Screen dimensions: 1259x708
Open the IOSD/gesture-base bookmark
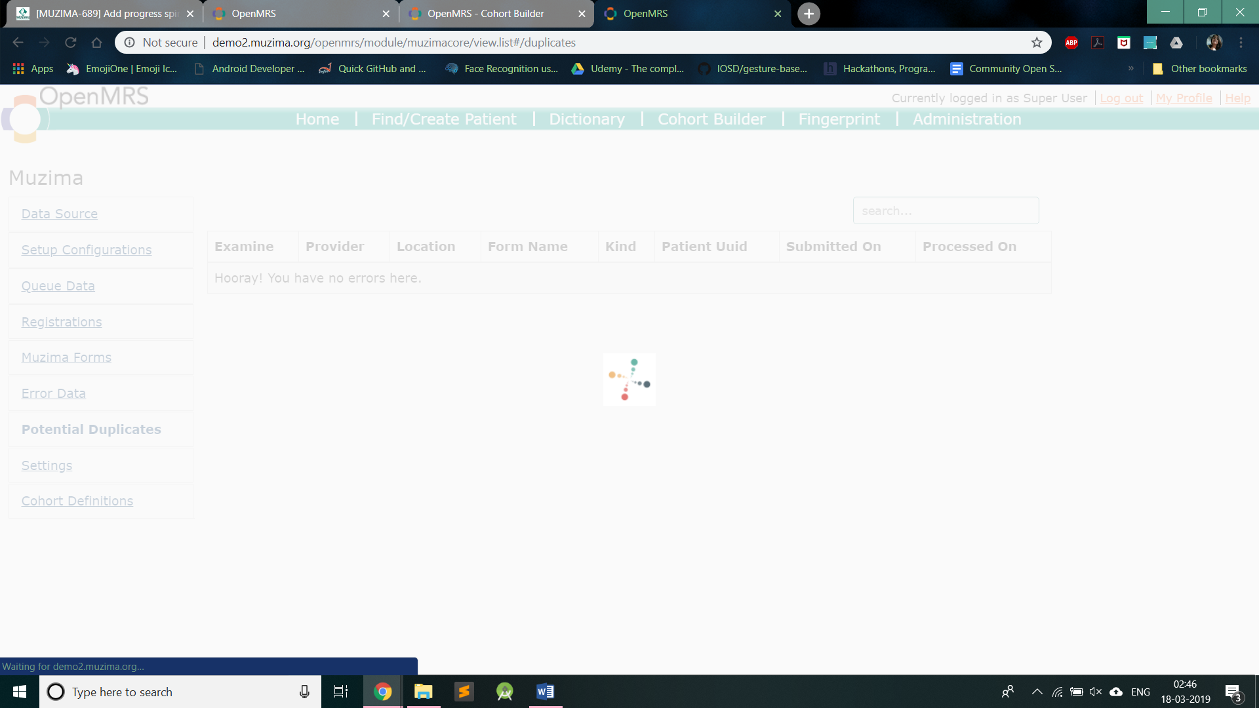753,69
